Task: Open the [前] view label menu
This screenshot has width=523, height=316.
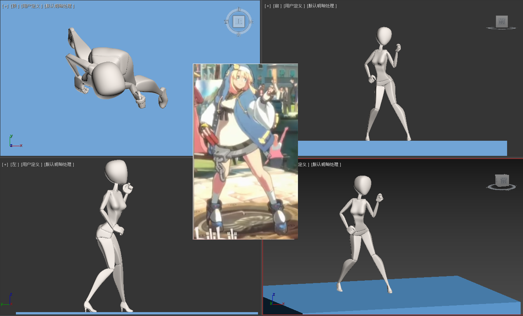Action: pyautogui.click(x=277, y=6)
